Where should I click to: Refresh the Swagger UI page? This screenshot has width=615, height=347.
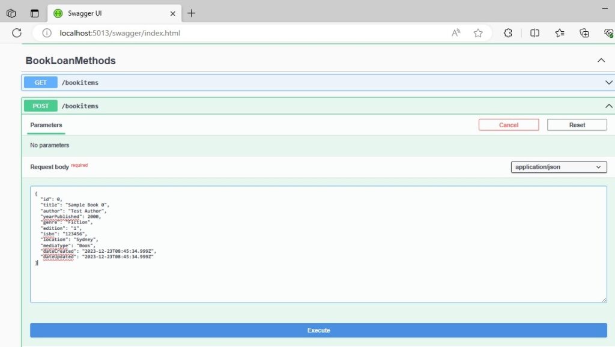16,33
